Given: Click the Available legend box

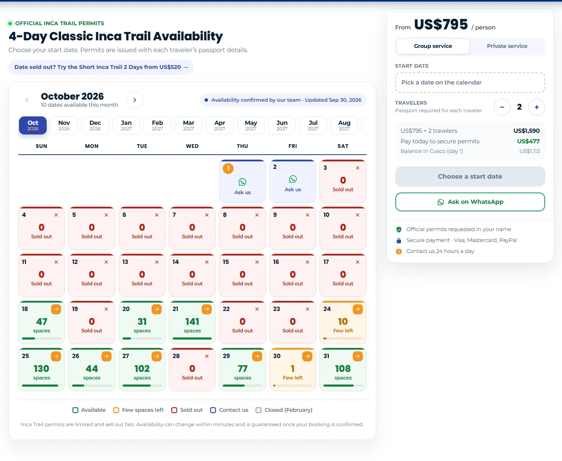Looking at the screenshot, I should 75,410.
